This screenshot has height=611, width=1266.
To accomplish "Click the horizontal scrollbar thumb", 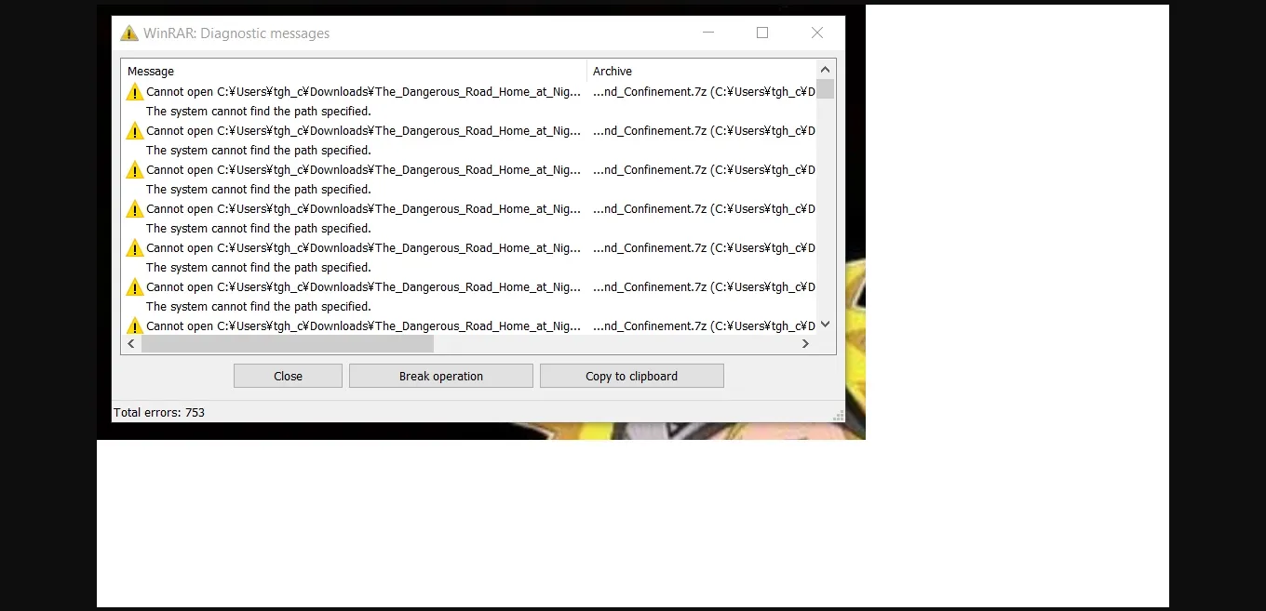I will coord(287,344).
